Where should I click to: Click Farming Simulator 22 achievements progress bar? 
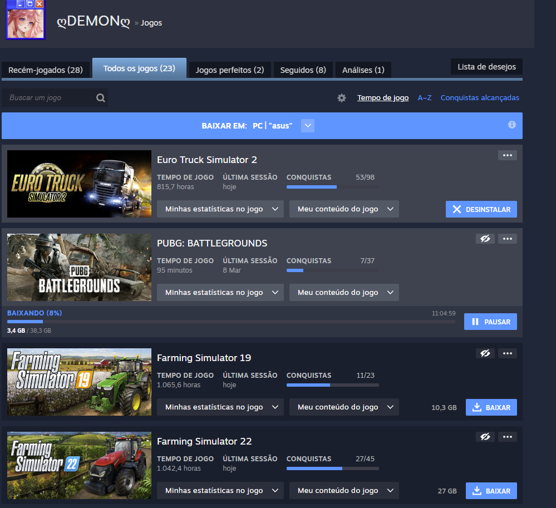pos(333,468)
